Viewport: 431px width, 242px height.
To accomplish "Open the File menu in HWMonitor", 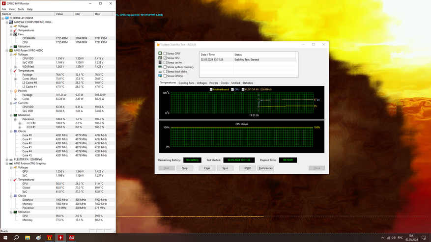I will 4,9.
